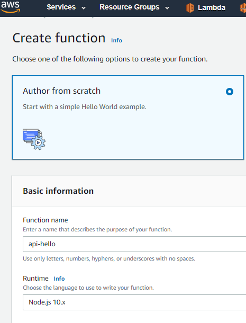The width and height of the screenshot is (246, 323).
Task: Click the Create function page heading
Action: pos(59,38)
